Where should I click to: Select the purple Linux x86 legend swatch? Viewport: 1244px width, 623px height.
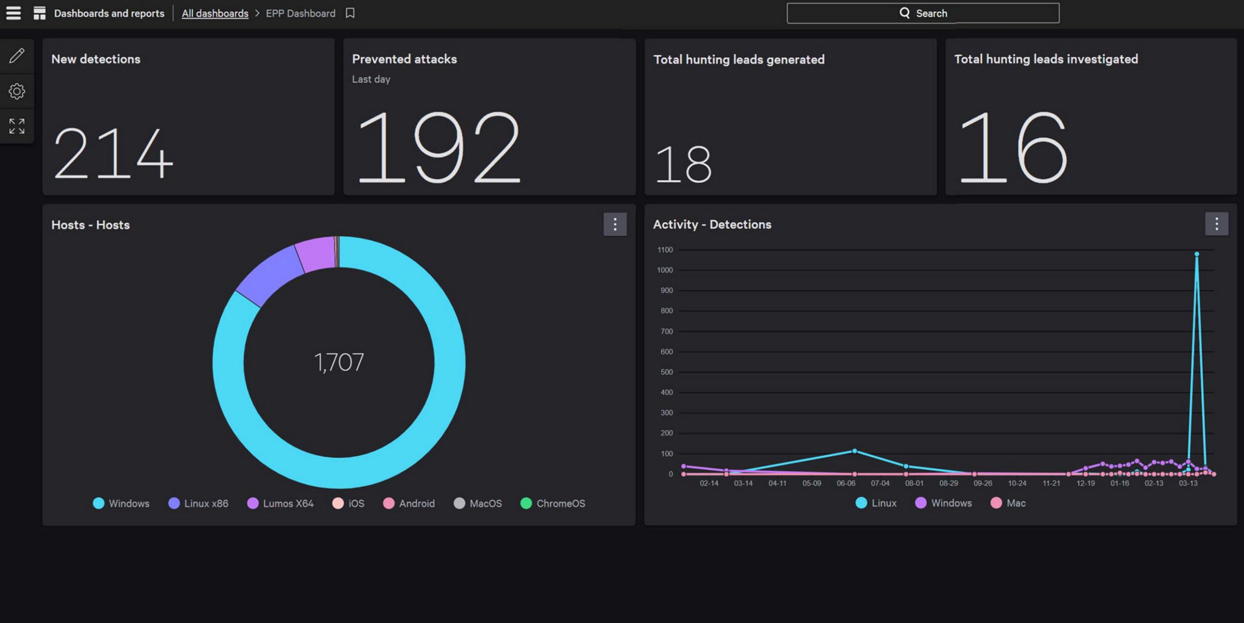[x=174, y=503]
